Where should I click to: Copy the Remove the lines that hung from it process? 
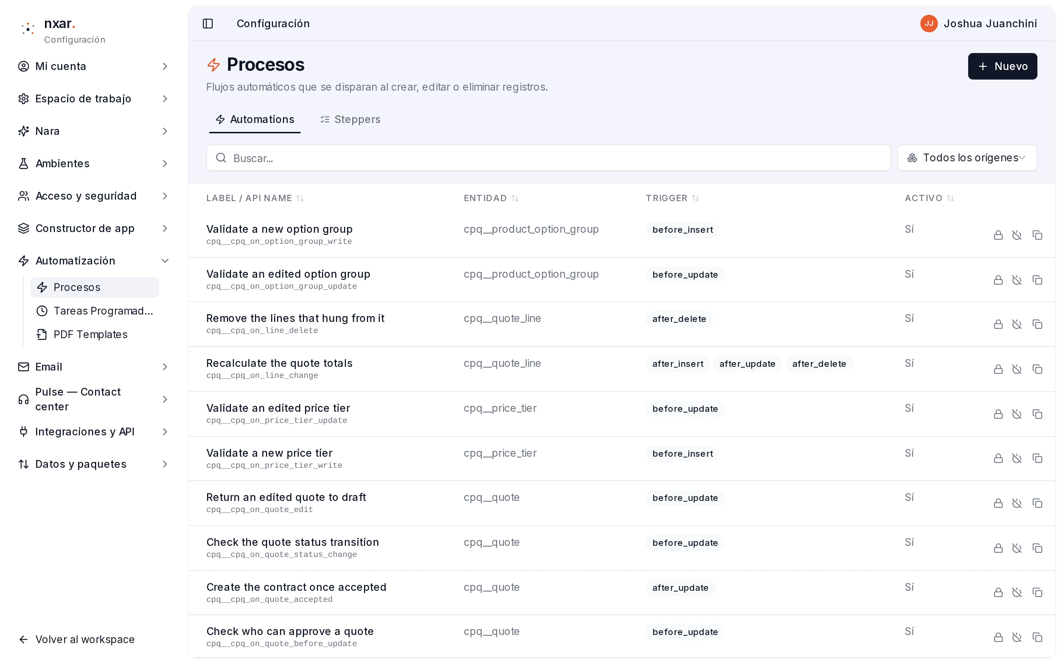pos(1037,325)
